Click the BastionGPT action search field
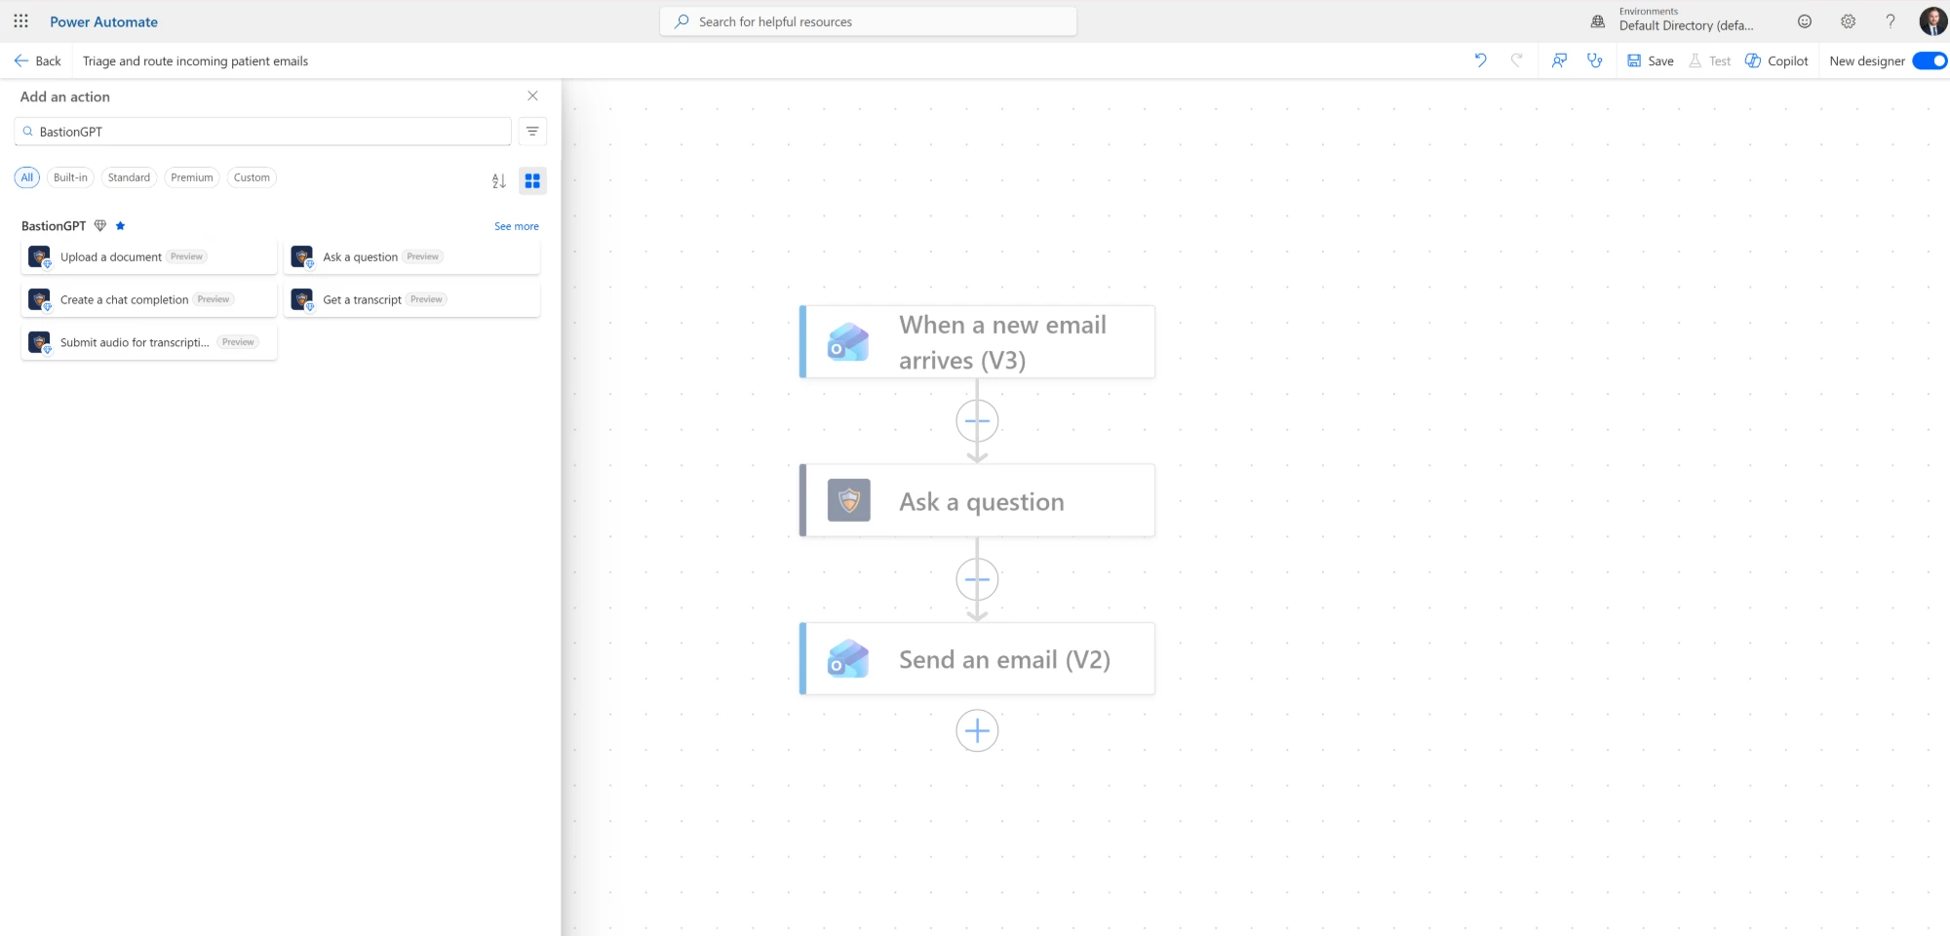Viewport: 1950px width, 936px height. pyautogui.click(x=262, y=132)
